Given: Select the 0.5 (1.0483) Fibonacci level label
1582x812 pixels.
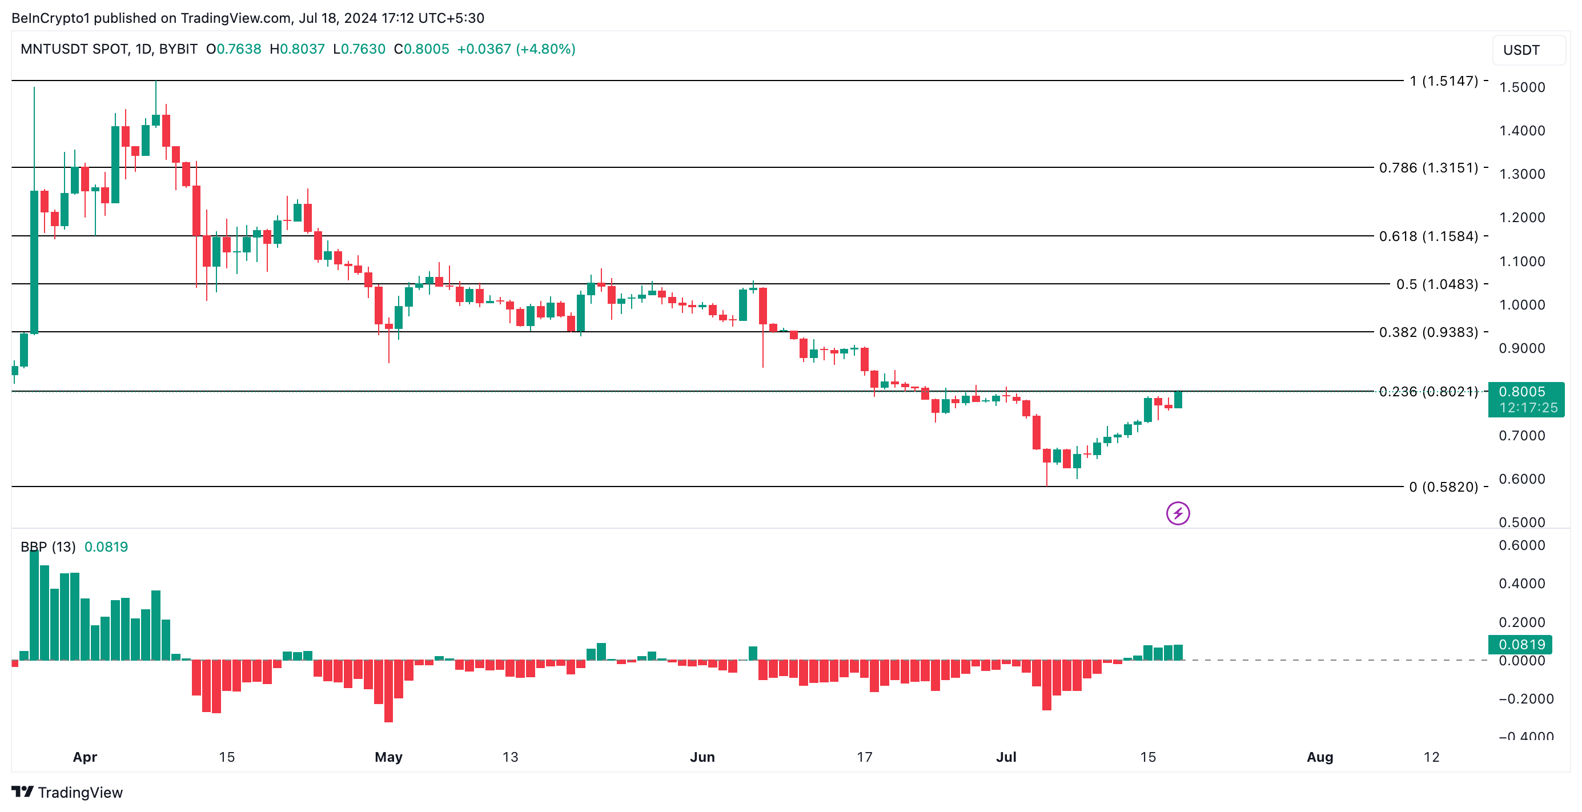Looking at the screenshot, I should pyautogui.click(x=1436, y=284).
